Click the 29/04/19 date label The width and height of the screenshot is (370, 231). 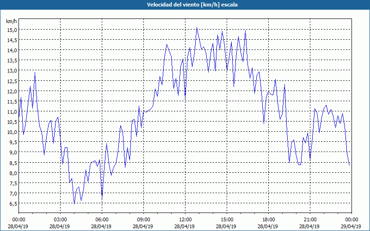tap(351, 226)
